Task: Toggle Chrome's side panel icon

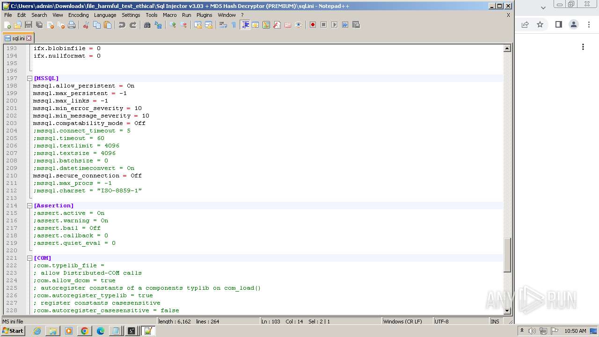Action: coord(558,24)
